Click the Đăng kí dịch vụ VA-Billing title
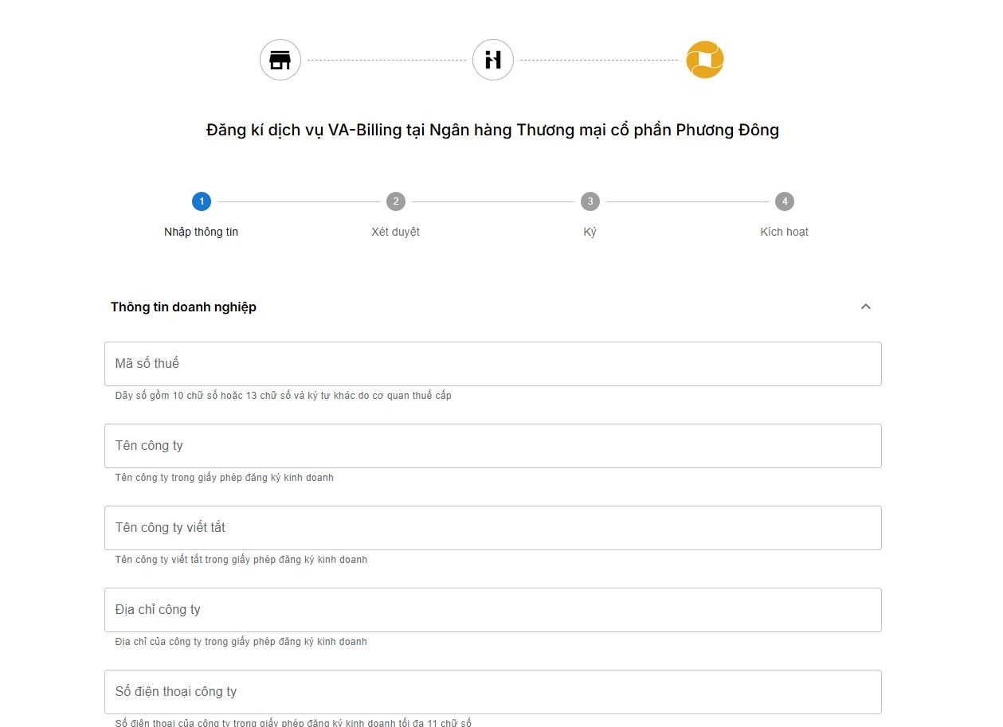1003x727 pixels. (x=493, y=130)
